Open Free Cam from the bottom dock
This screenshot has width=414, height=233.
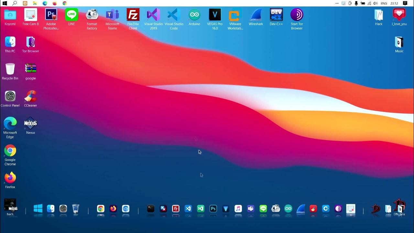click(351, 209)
